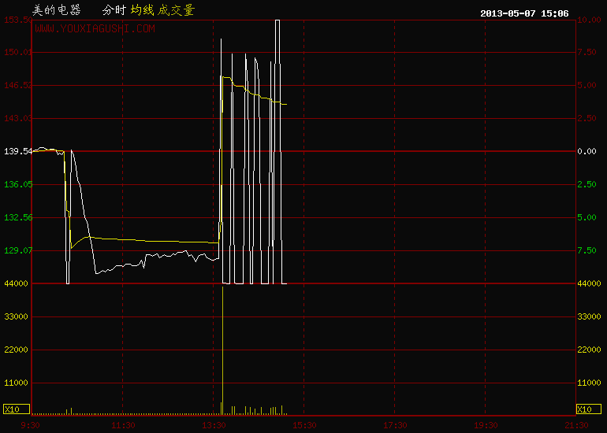The width and height of the screenshot is (607, 433).
Task: Click the yellow 均线 legend label
Action: [x=142, y=10]
